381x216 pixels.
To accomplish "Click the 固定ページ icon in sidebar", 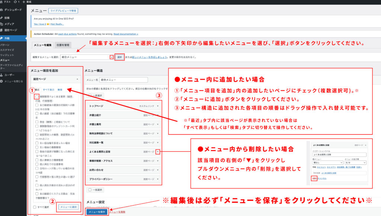I will 1,30.
